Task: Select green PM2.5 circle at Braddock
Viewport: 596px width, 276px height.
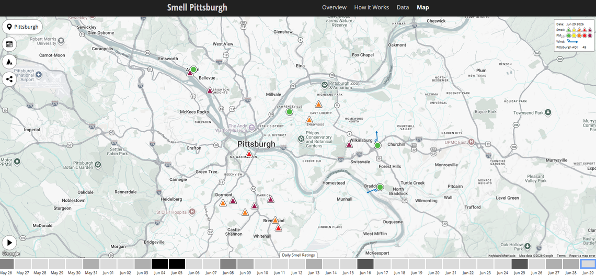Action: (x=380, y=187)
